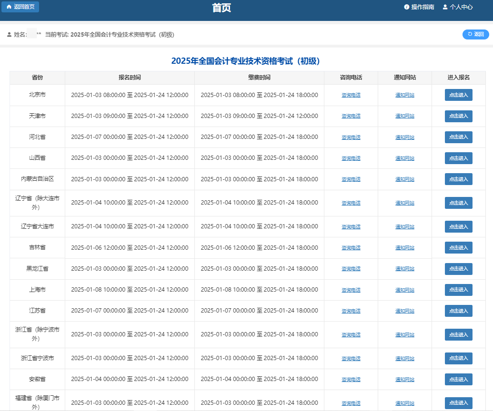The width and height of the screenshot is (493, 411).
Task: Click the 进入报名 column header
Action: click(x=458, y=78)
